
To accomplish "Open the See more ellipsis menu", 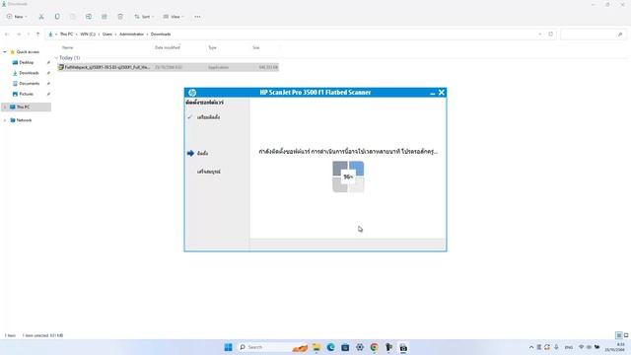I will pos(197,17).
